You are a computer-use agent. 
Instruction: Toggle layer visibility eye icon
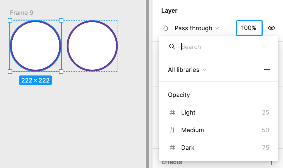pyautogui.click(x=271, y=28)
